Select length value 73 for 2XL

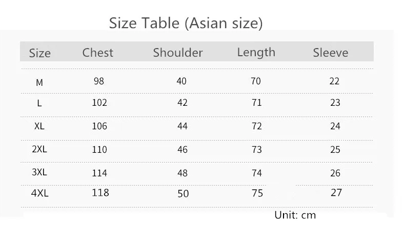click(x=257, y=149)
